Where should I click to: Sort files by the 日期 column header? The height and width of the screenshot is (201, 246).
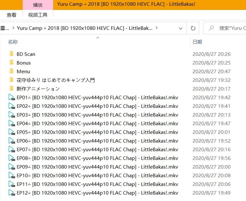[x=197, y=42]
